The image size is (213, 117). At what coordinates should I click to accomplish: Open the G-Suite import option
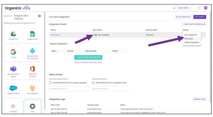[x=13, y=53]
